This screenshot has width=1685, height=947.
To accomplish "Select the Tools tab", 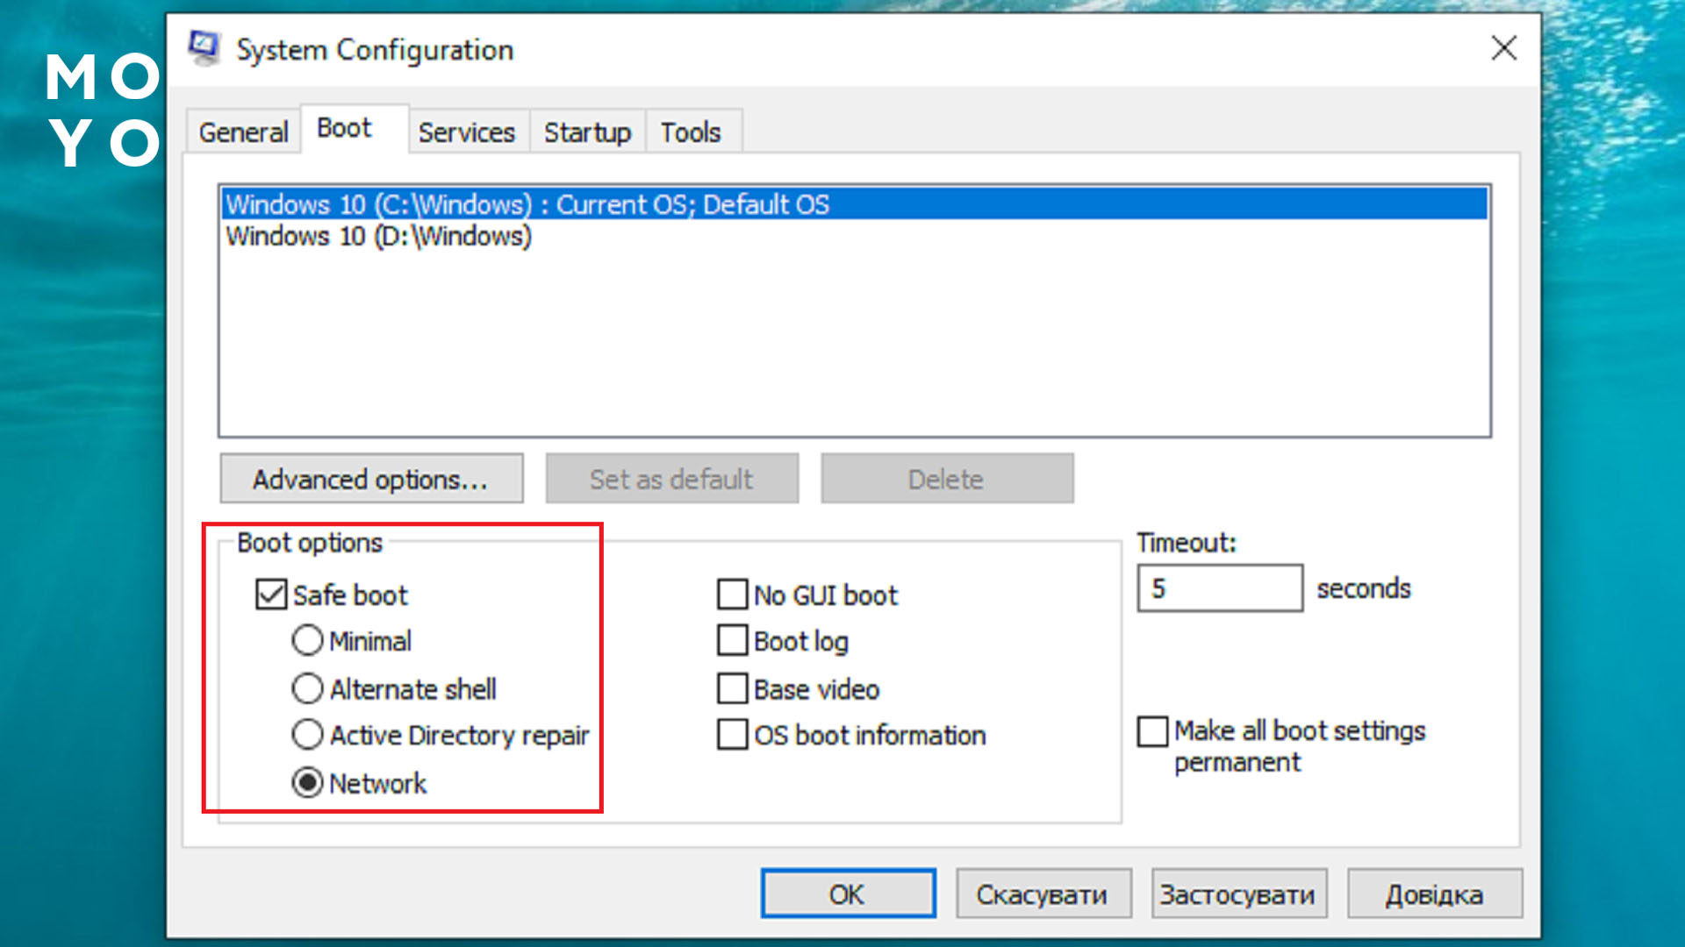I will [691, 132].
